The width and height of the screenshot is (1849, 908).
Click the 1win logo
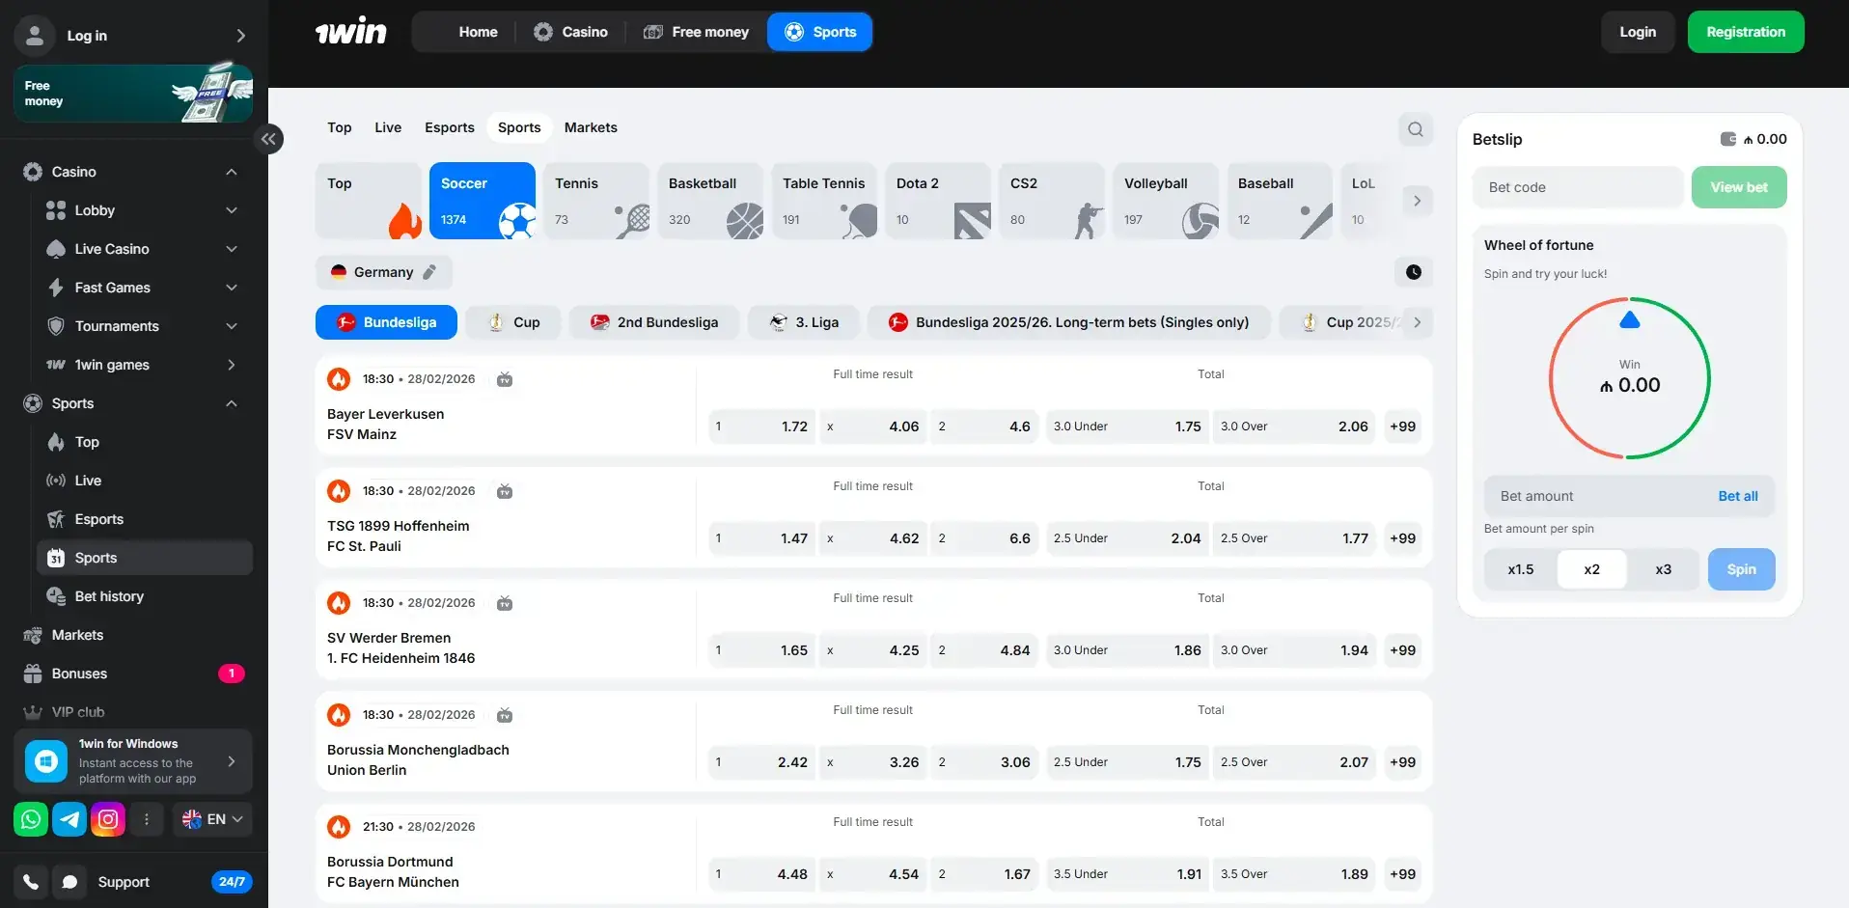(x=350, y=32)
